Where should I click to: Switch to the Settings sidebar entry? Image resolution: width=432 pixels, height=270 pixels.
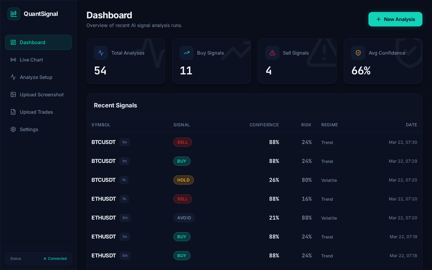coord(29,129)
